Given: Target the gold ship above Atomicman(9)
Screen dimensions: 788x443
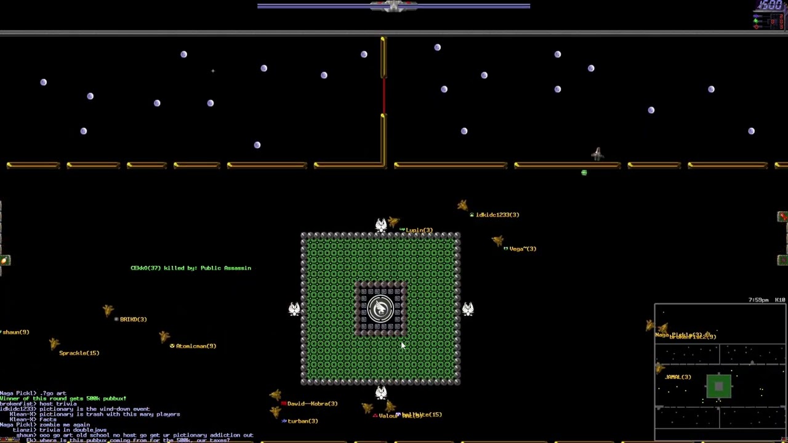Looking at the screenshot, I should pyautogui.click(x=164, y=337).
